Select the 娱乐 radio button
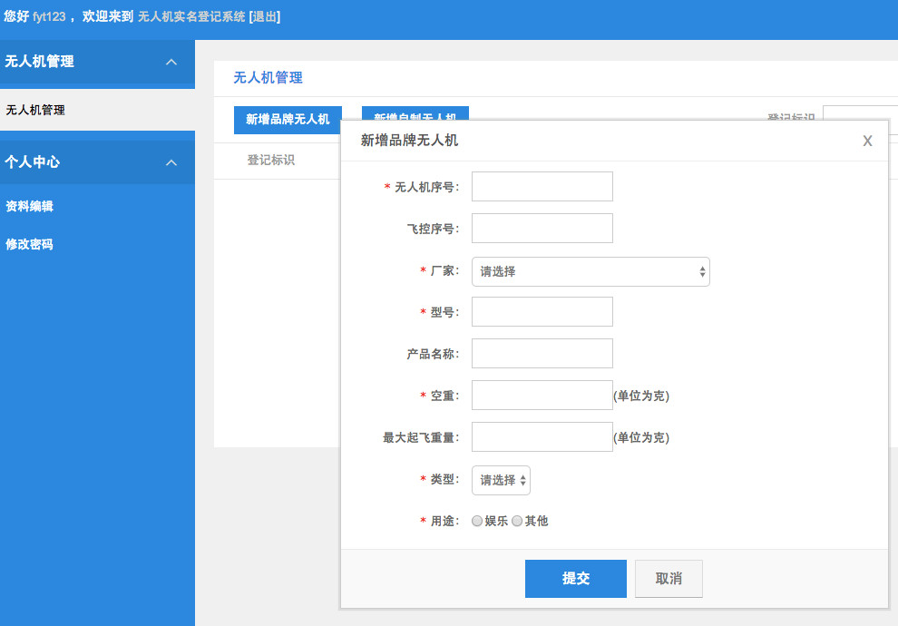The height and width of the screenshot is (626, 898). click(x=477, y=521)
